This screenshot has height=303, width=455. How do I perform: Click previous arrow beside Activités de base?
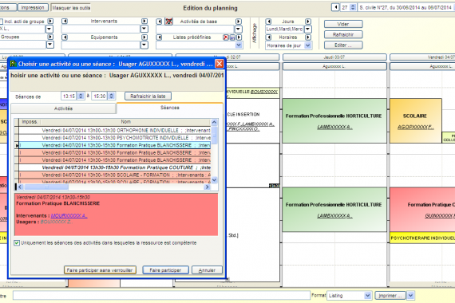pyautogui.click(x=159, y=22)
